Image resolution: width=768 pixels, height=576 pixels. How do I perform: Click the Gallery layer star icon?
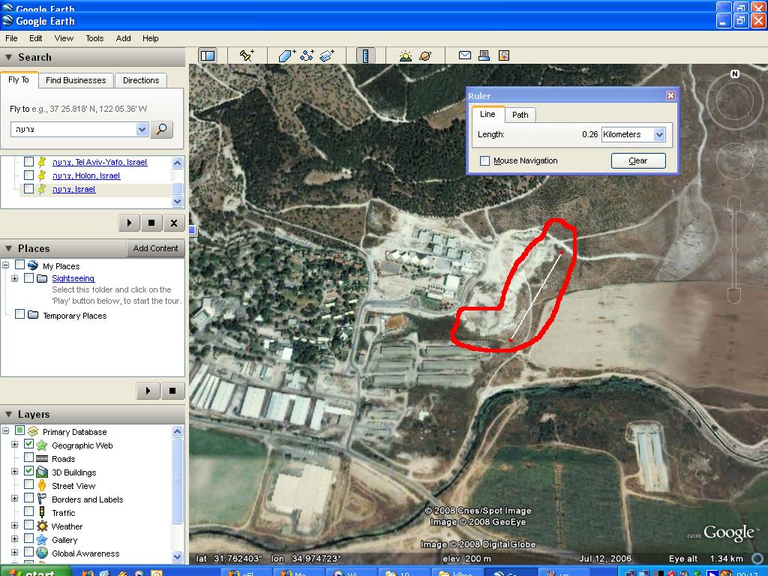[42, 540]
